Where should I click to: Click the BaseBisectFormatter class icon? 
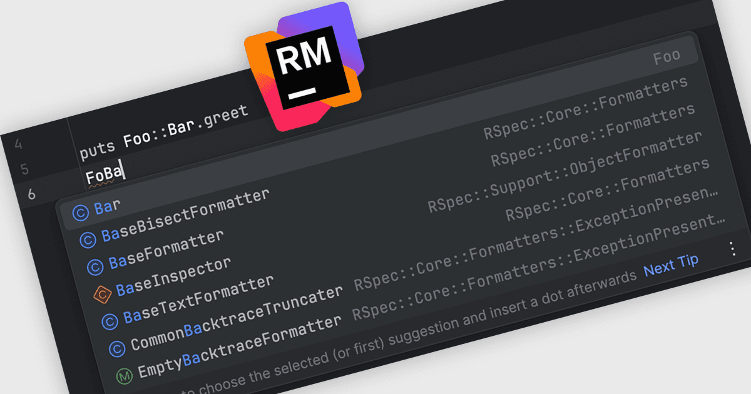click(x=88, y=240)
